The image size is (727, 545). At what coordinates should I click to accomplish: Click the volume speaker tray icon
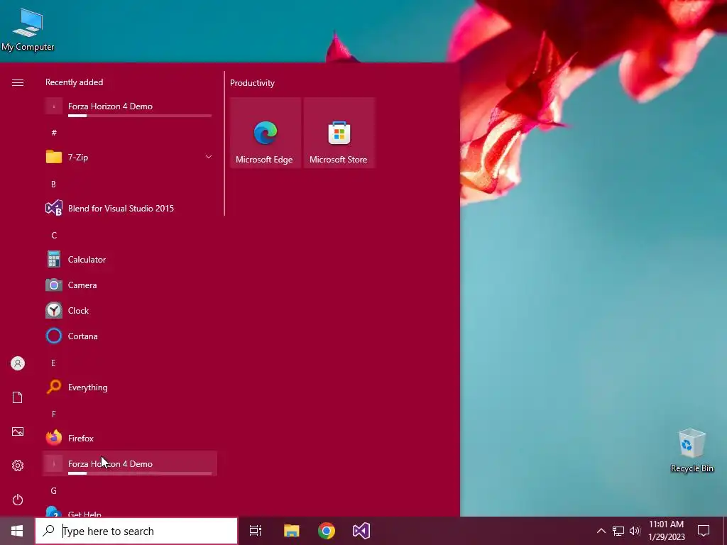(635, 531)
